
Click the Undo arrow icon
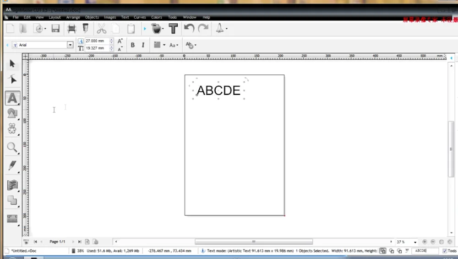click(x=189, y=29)
